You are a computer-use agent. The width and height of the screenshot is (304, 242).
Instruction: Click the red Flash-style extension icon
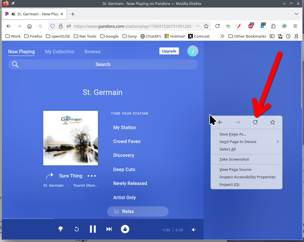pyautogui.click(x=239, y=26)
